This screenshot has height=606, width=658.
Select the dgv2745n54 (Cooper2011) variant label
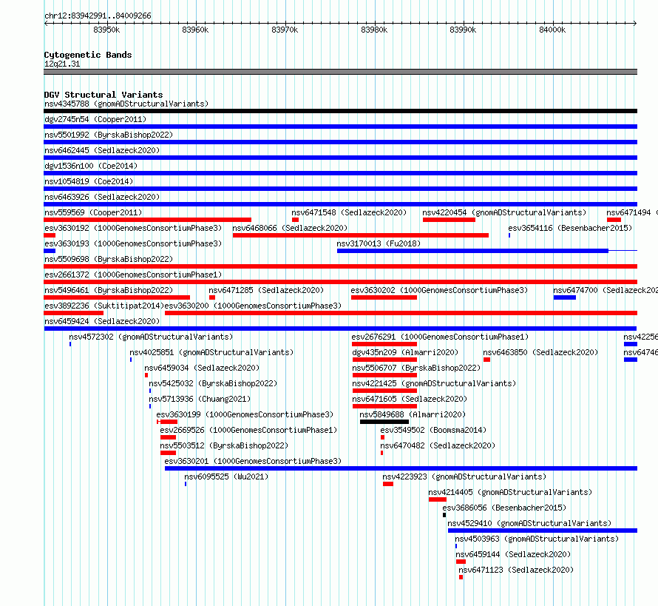[x=95, y=119]
